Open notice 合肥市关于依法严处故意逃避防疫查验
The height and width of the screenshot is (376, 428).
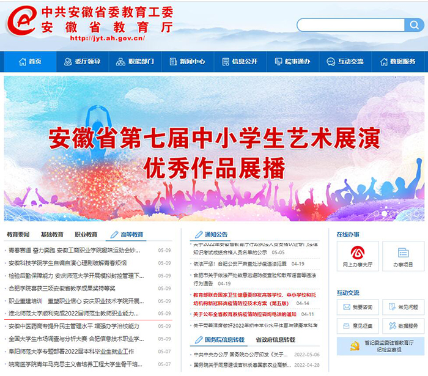click(x=254, y=279)
